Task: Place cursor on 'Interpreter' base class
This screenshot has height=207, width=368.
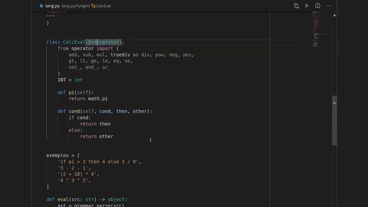Action: [103, 42]
